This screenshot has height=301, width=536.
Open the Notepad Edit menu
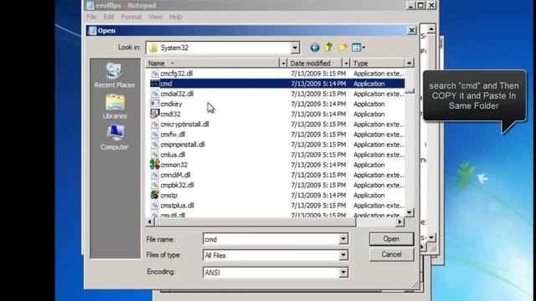click(x=108, y=17)
